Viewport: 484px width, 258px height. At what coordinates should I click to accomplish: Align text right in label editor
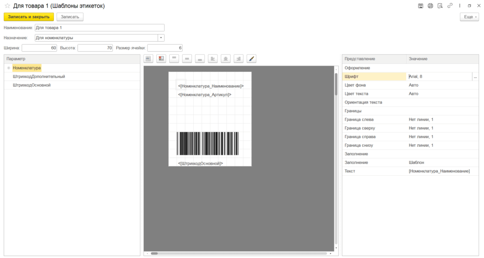(239, 59)
